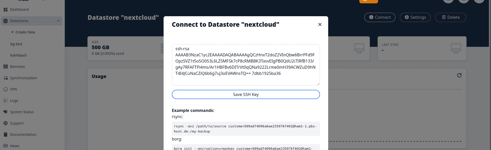Click the Support lifebuoy icon
The width and height of the screenshot is (491, 150).
[x=5, y=123]
